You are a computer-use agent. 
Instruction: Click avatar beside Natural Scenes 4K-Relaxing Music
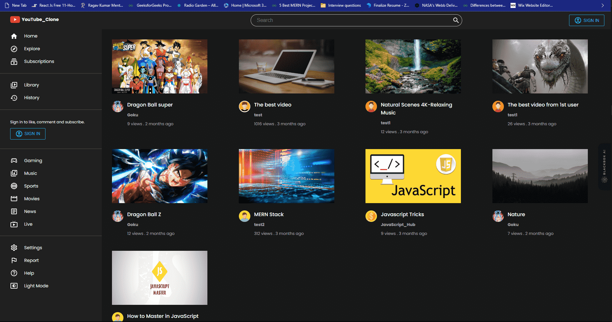pos(371,106)
